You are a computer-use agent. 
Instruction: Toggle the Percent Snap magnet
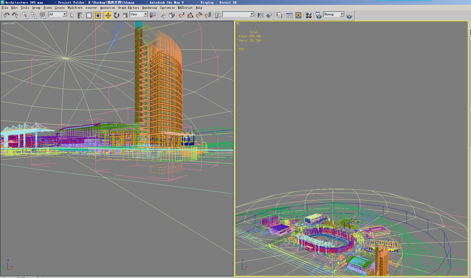coord(199,15)
